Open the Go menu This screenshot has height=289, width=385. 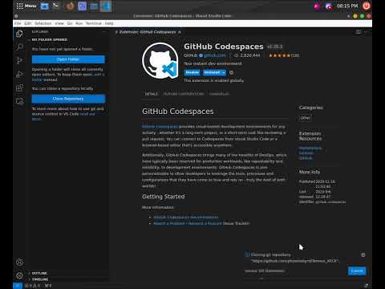tap(70, 23)
